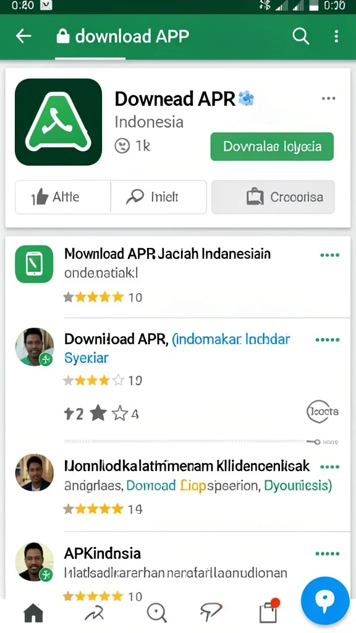Open the clipboard tab with red notification dot
Viewport: 356px width, 633px height.
[x=269, y=611]
